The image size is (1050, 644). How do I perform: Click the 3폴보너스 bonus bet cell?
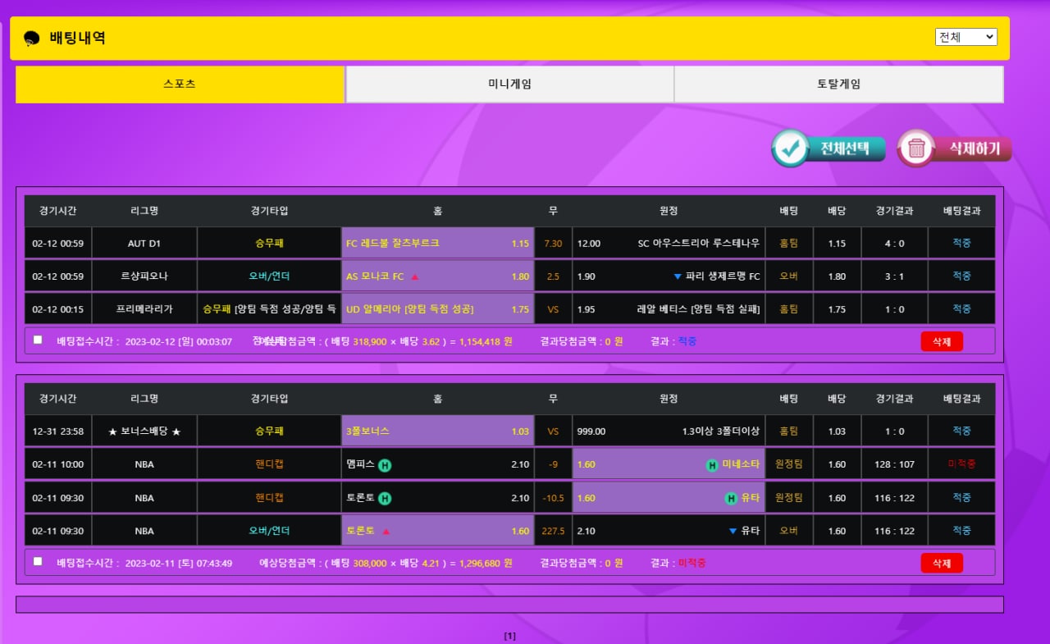pos(437,432)
